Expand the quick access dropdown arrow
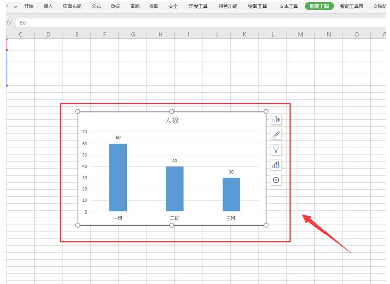This screenshot has height=284, width=390. click(x=16, y=6)
